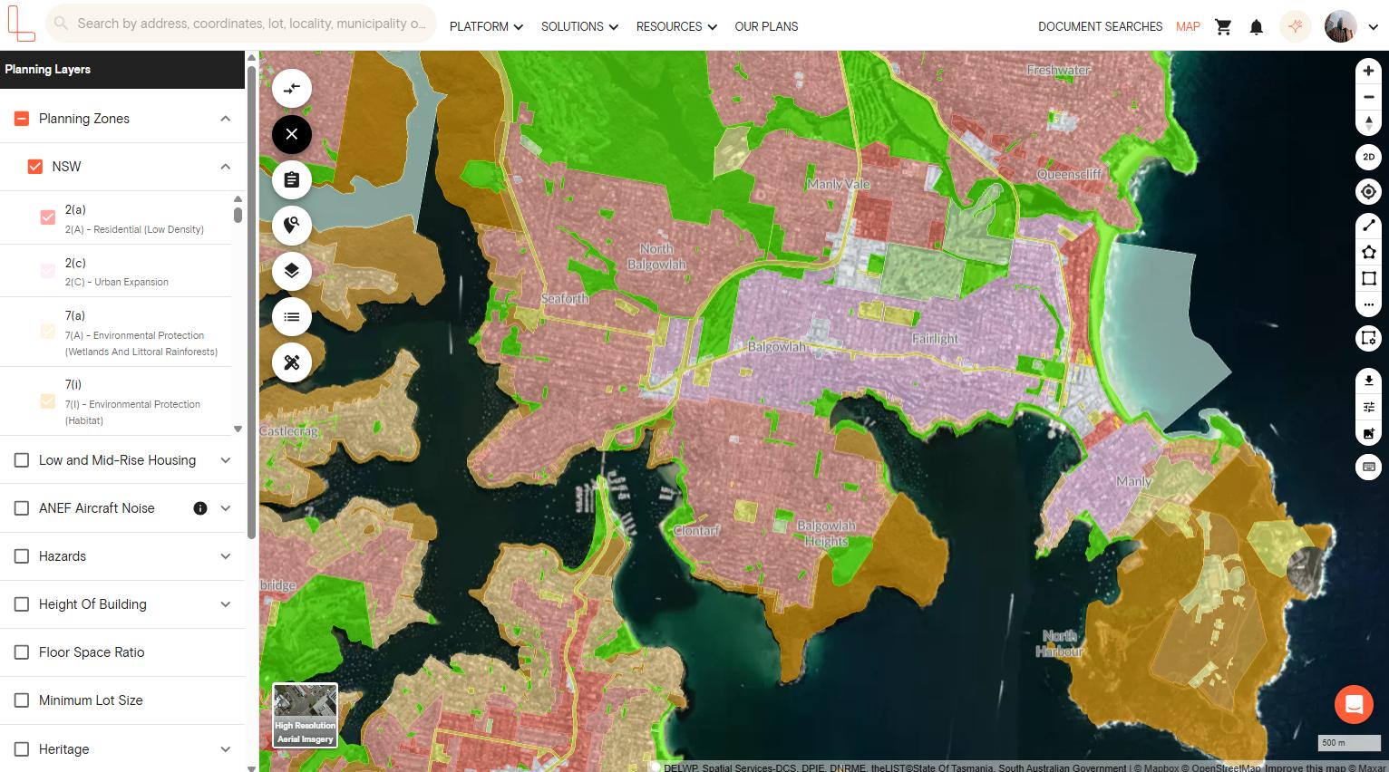Click the ANEF Aircraft Noise info icon

tap(200, 508)
